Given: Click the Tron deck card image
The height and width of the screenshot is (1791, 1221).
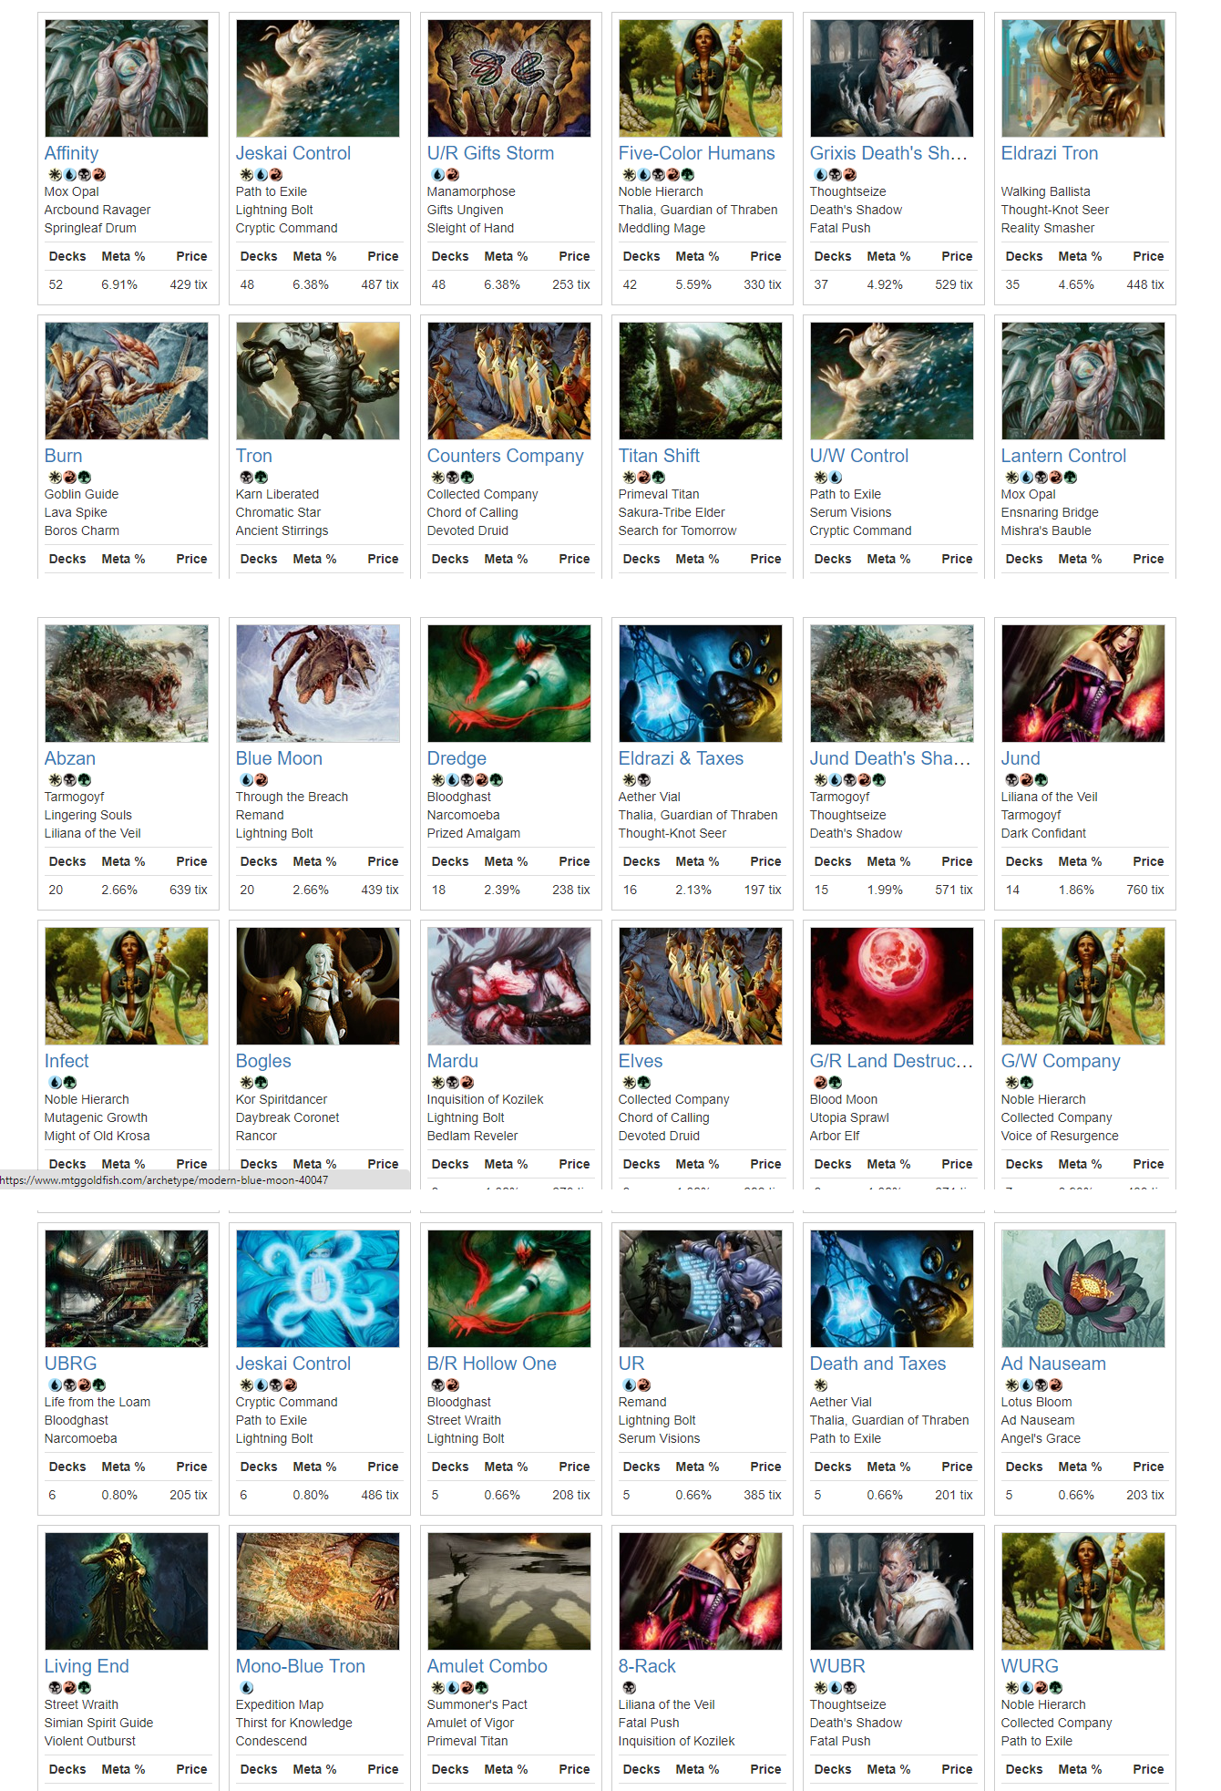Looking at the screenshot, I should [x=318, y=381].
